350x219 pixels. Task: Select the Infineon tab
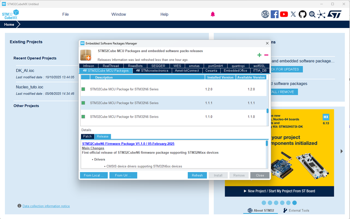pos(89,66)
